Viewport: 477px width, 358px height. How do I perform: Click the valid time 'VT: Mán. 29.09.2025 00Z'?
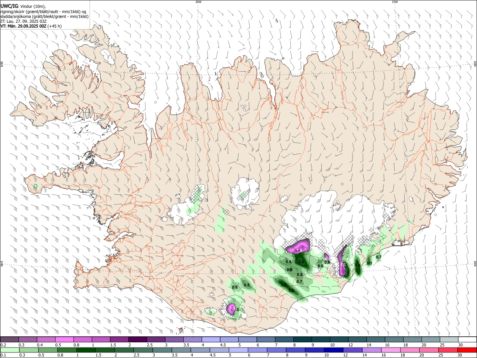23,26
